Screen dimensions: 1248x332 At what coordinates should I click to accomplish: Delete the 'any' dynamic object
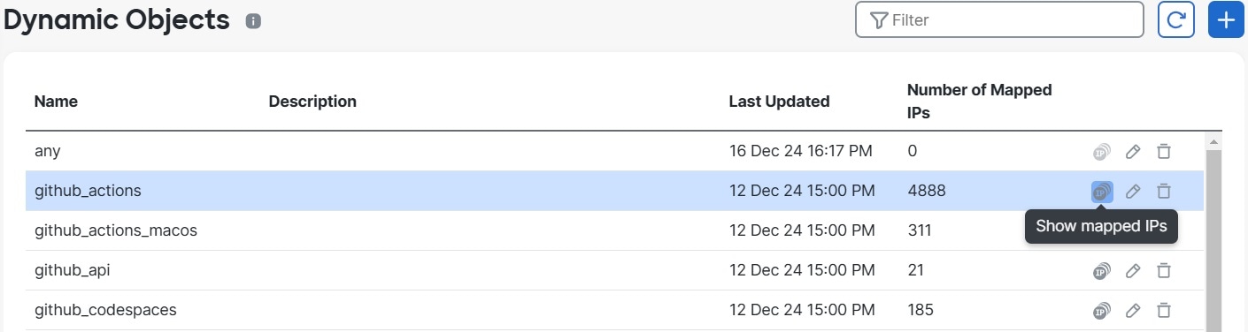click(x=1164, y=151)
